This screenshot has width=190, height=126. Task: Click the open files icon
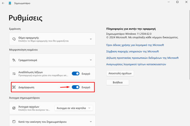[x=14, y=108]
